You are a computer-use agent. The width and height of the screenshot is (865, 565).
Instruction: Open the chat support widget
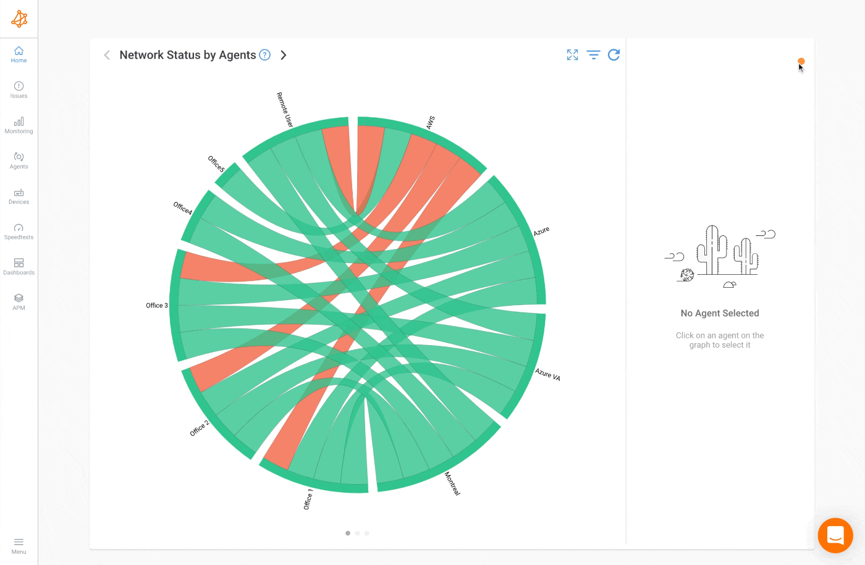click(835, 535)
